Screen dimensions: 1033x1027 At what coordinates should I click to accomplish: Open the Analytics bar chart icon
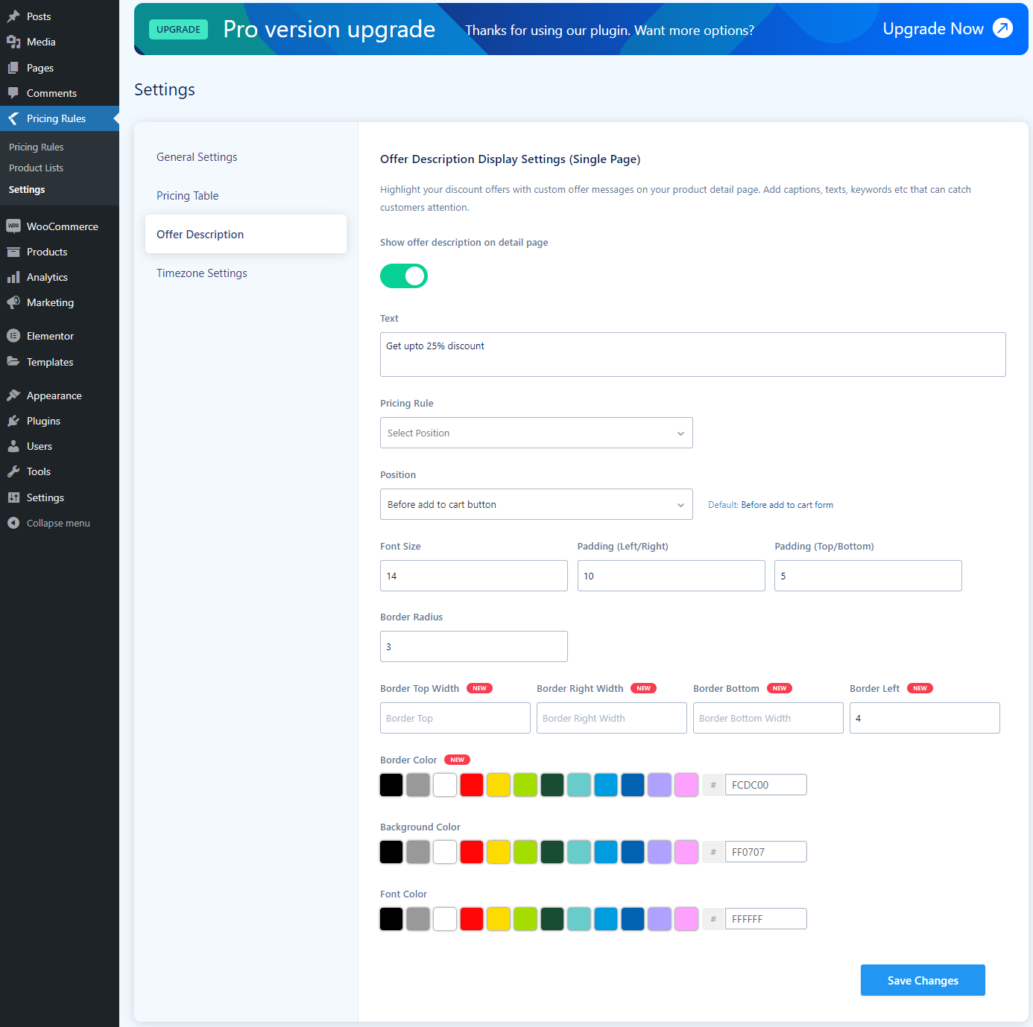[x=13, y=277]
